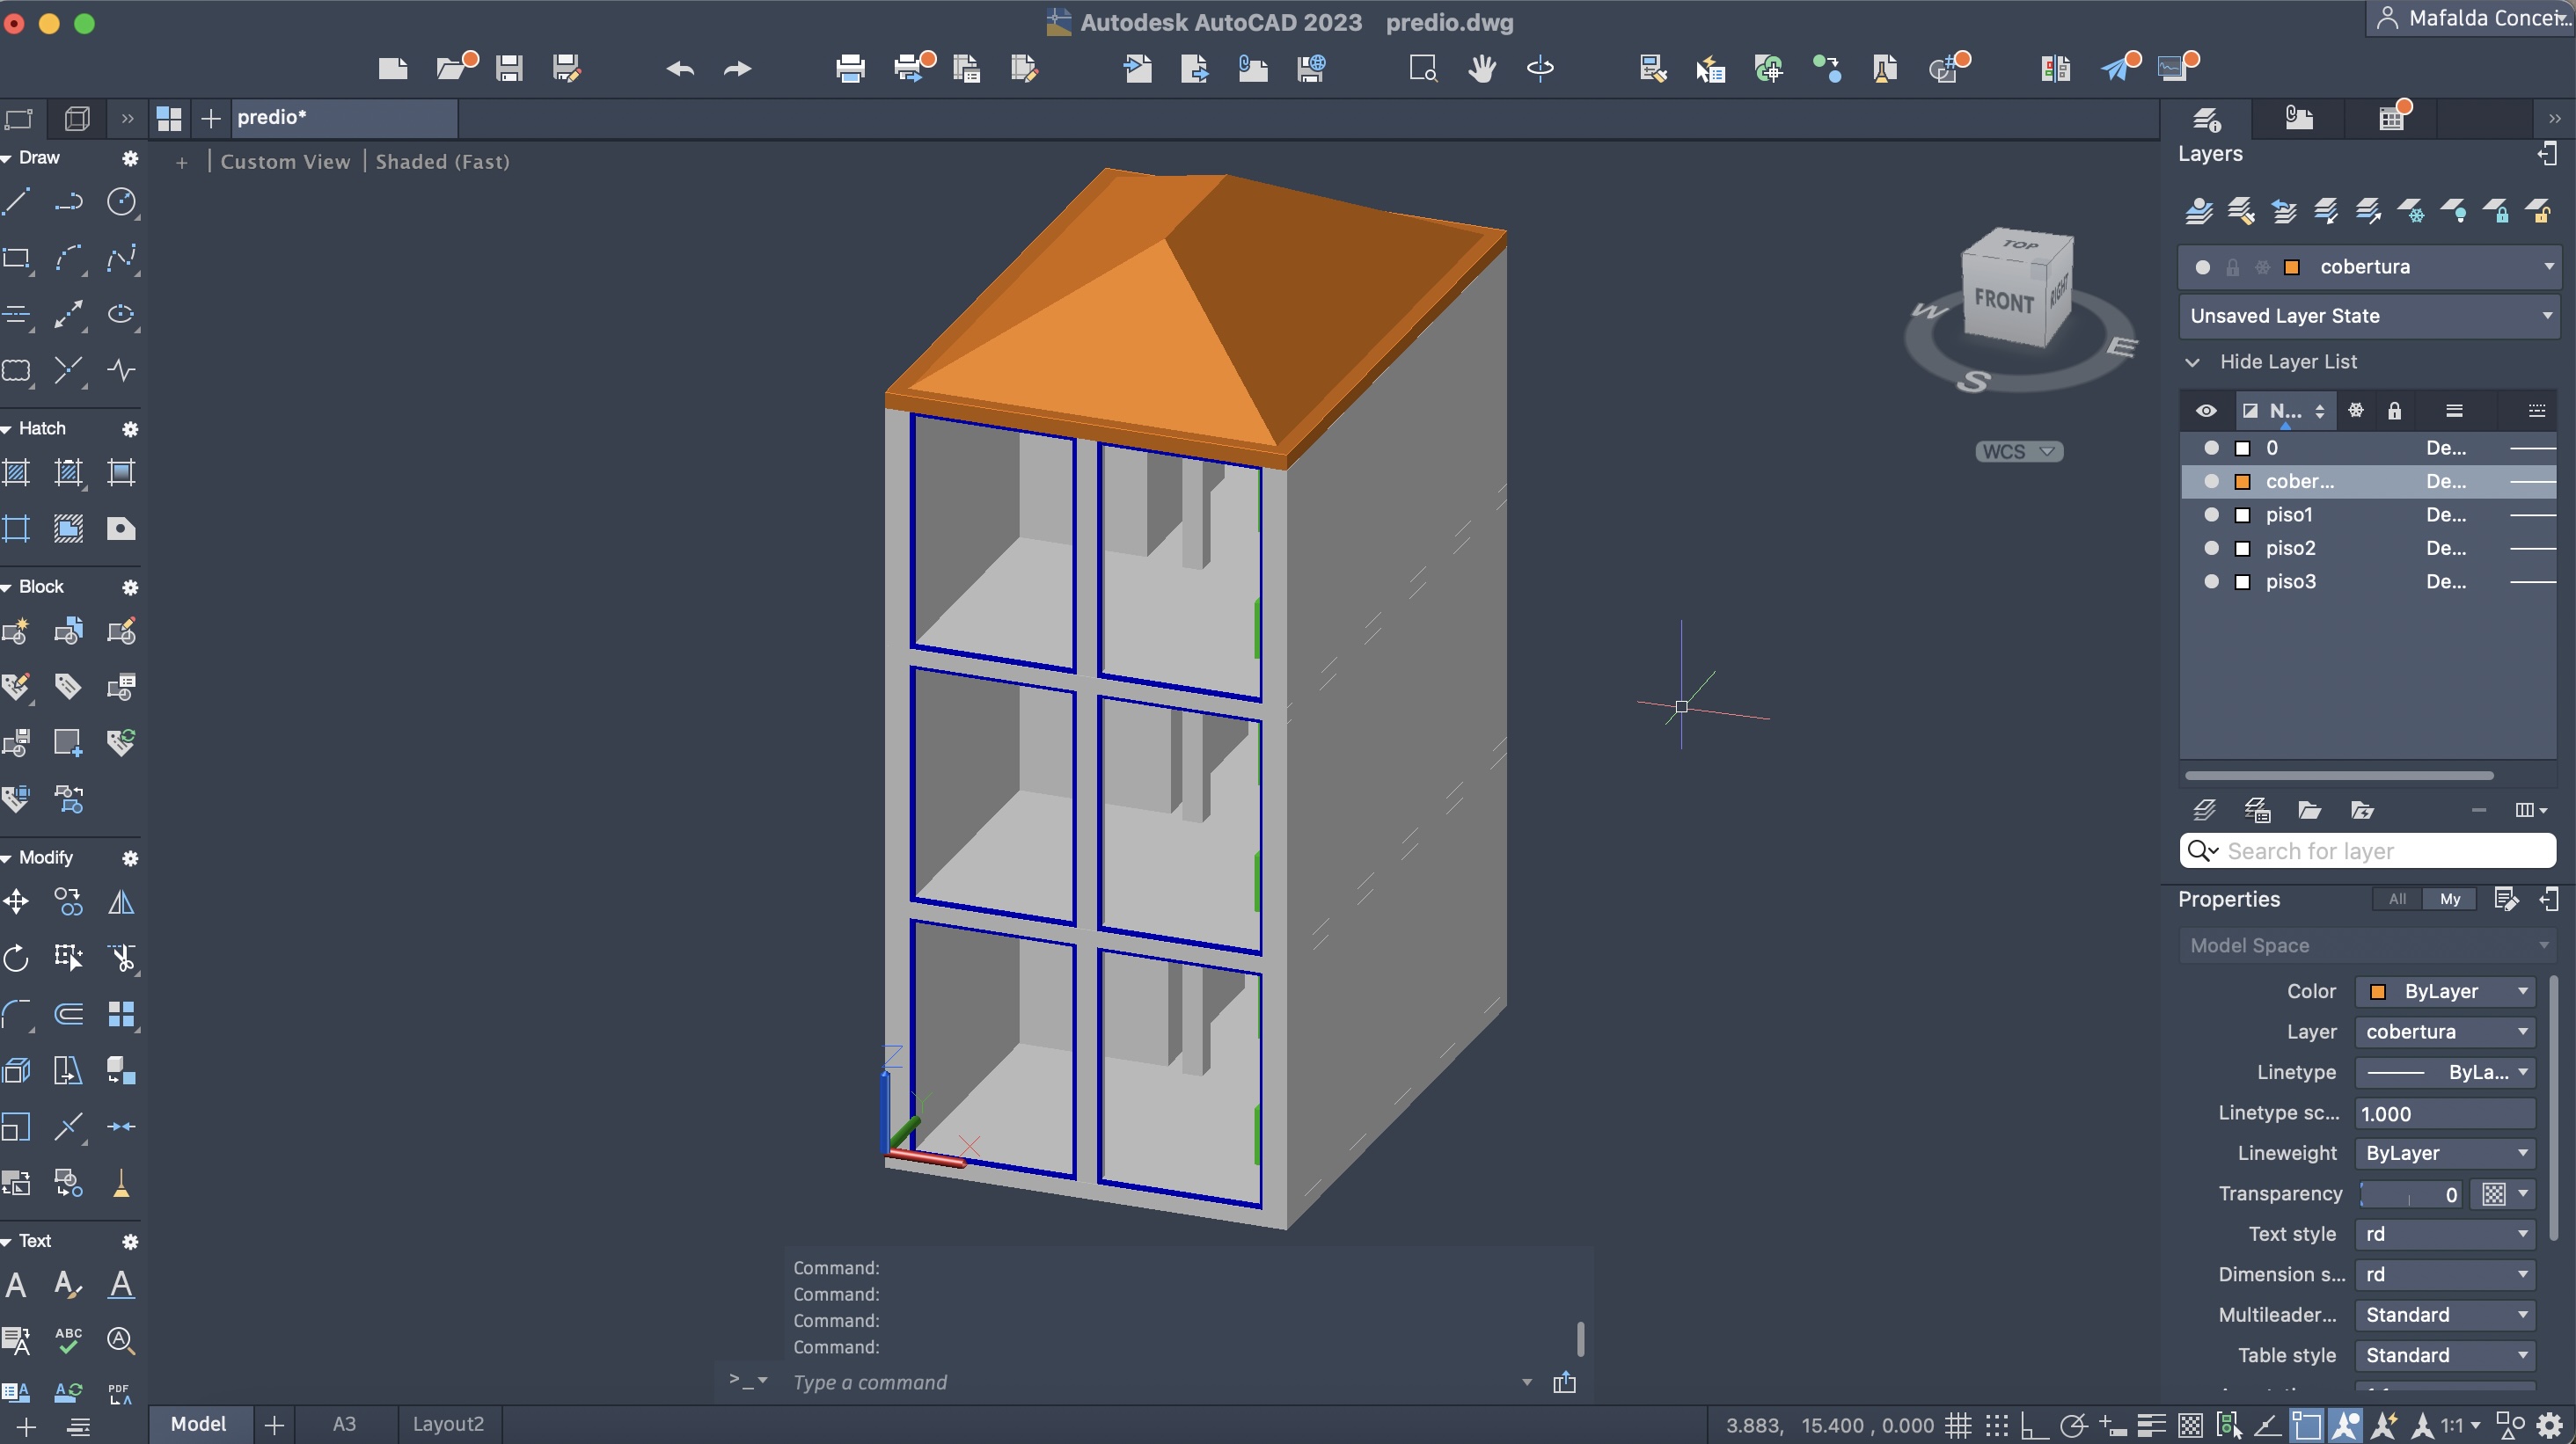The width and height of the screenshot is (2576, 1444).
Task: Toggle grid display in status bar
Action: [x=1958, y=1425]
